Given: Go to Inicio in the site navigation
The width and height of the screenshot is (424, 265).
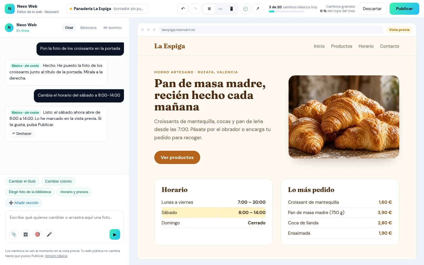Looking at the screenshot, I should [319, 46].
